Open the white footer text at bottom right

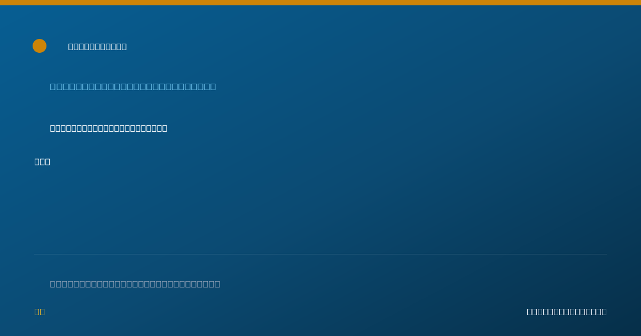(x=567, y=311)
